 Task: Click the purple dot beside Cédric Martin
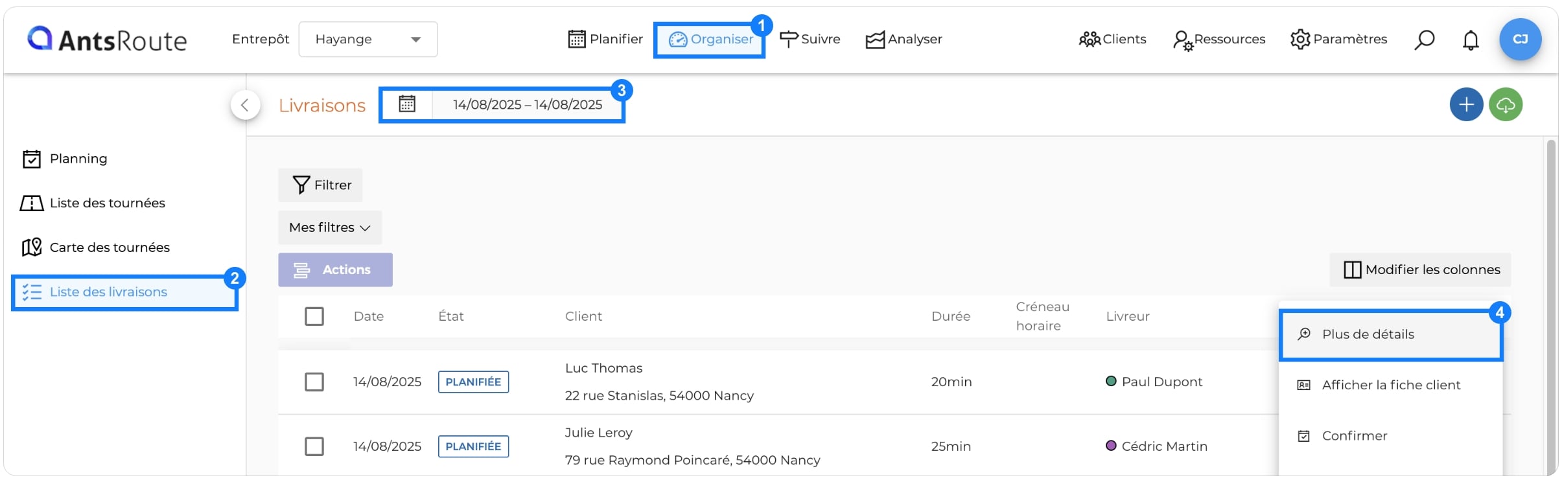(x=1111, y=446)
